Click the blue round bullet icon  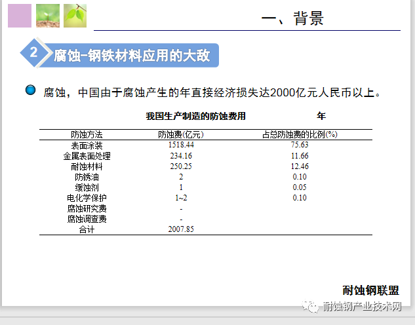(x=31, y=90)
